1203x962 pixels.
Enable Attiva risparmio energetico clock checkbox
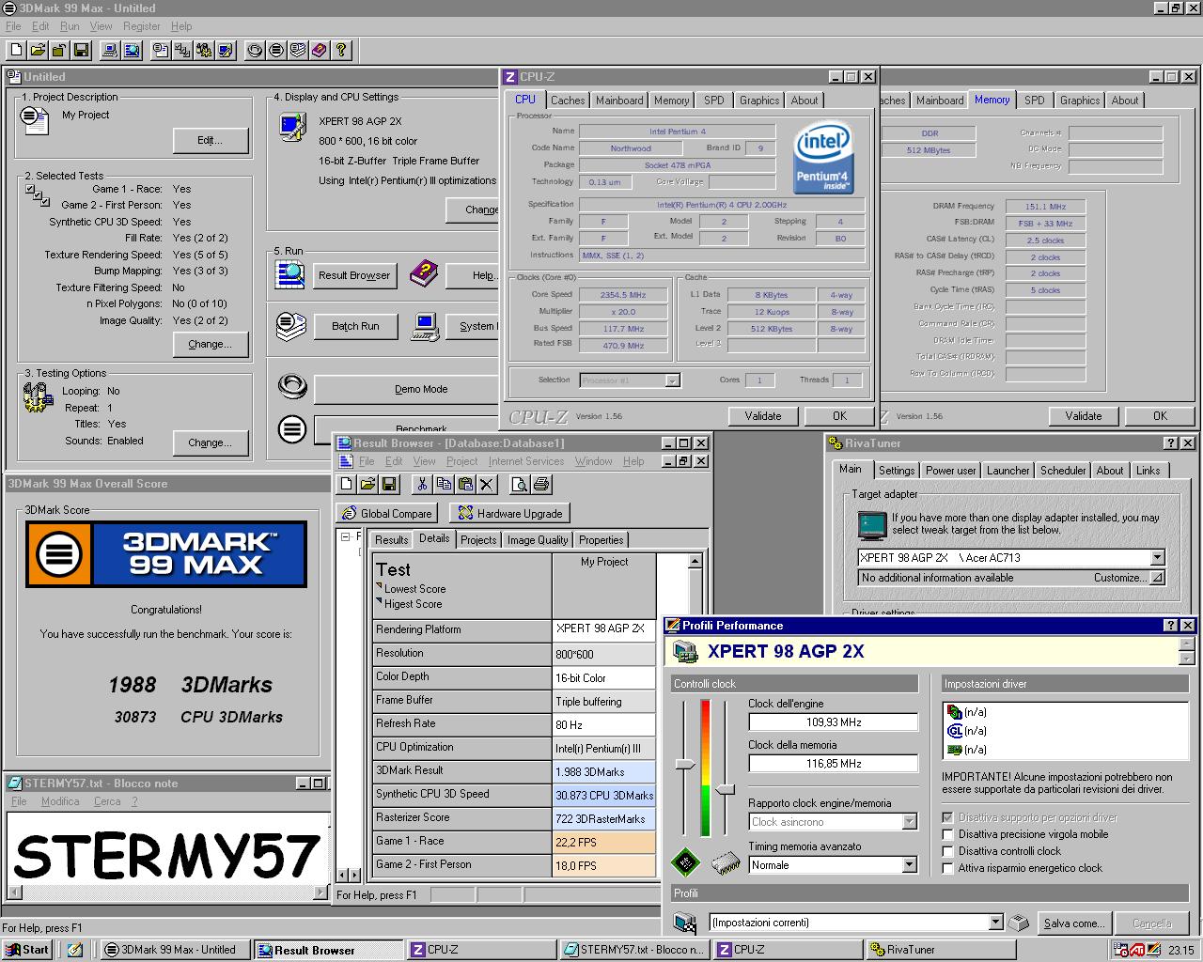coord(947,868)
